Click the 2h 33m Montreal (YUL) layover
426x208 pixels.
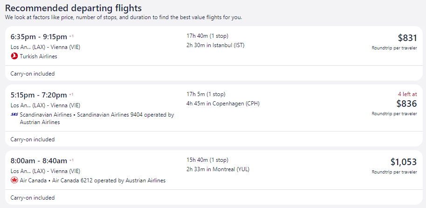tap(218, 169)
